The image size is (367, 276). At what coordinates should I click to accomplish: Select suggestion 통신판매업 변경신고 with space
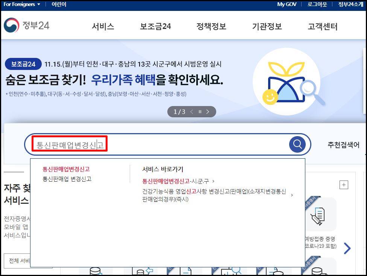(67, 179)
